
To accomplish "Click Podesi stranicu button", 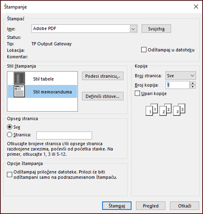I will pyautogui.click(x=103, y=76).
